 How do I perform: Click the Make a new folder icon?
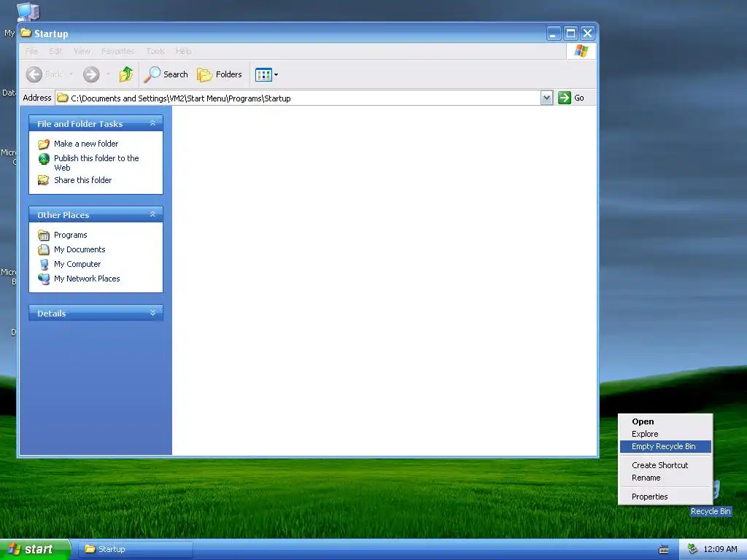(x=44, y=144)
